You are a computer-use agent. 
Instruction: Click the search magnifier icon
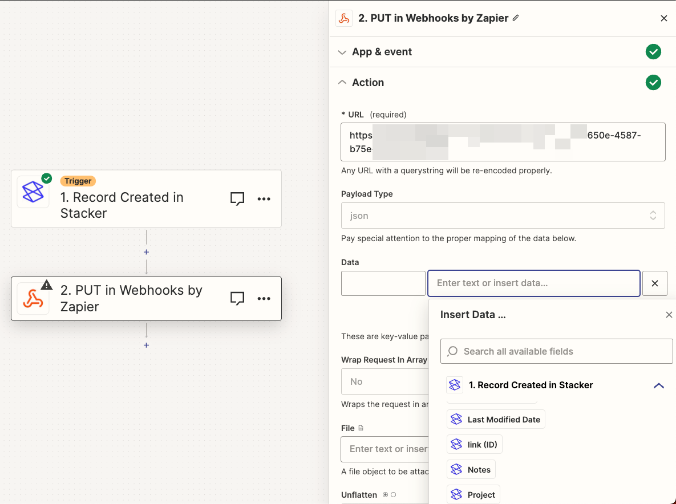pos(452,351)
